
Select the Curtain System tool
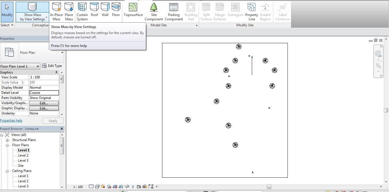coord(82,12)
